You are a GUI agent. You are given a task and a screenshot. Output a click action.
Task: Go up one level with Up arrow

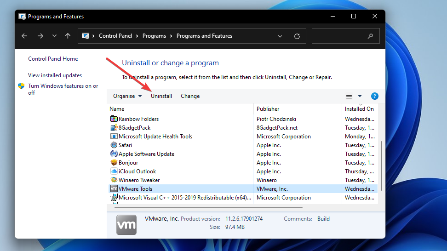click(68, 36)
